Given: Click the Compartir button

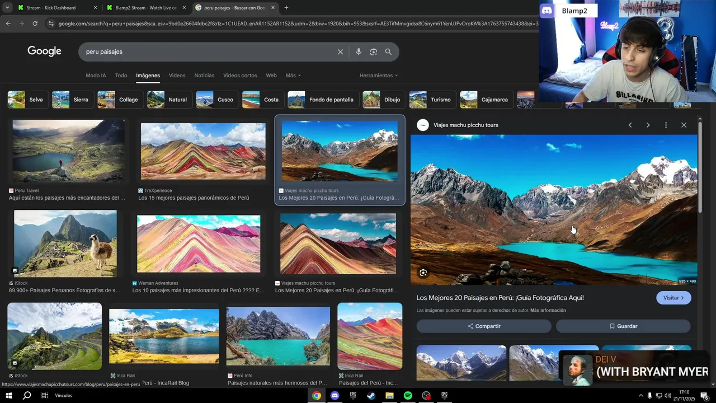Looking at the screenshot, I should (x=484, y=326).
